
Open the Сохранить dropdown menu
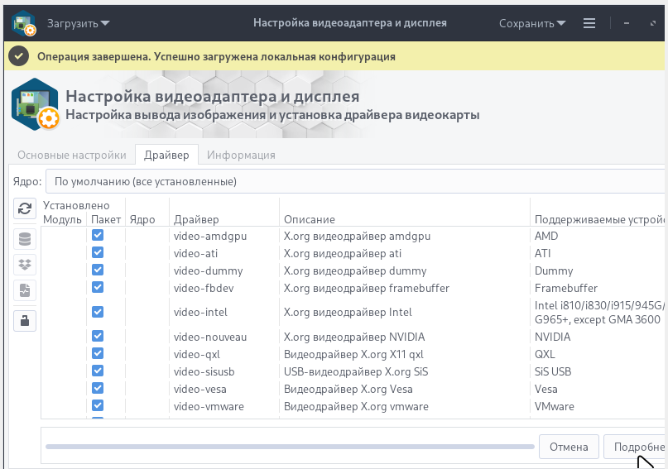[x=531, y=23]
